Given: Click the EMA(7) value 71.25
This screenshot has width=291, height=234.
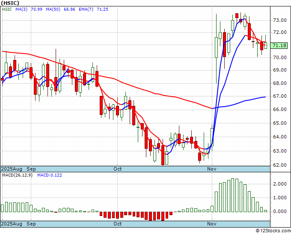Looking at the screenshot, I should point(102,9).
